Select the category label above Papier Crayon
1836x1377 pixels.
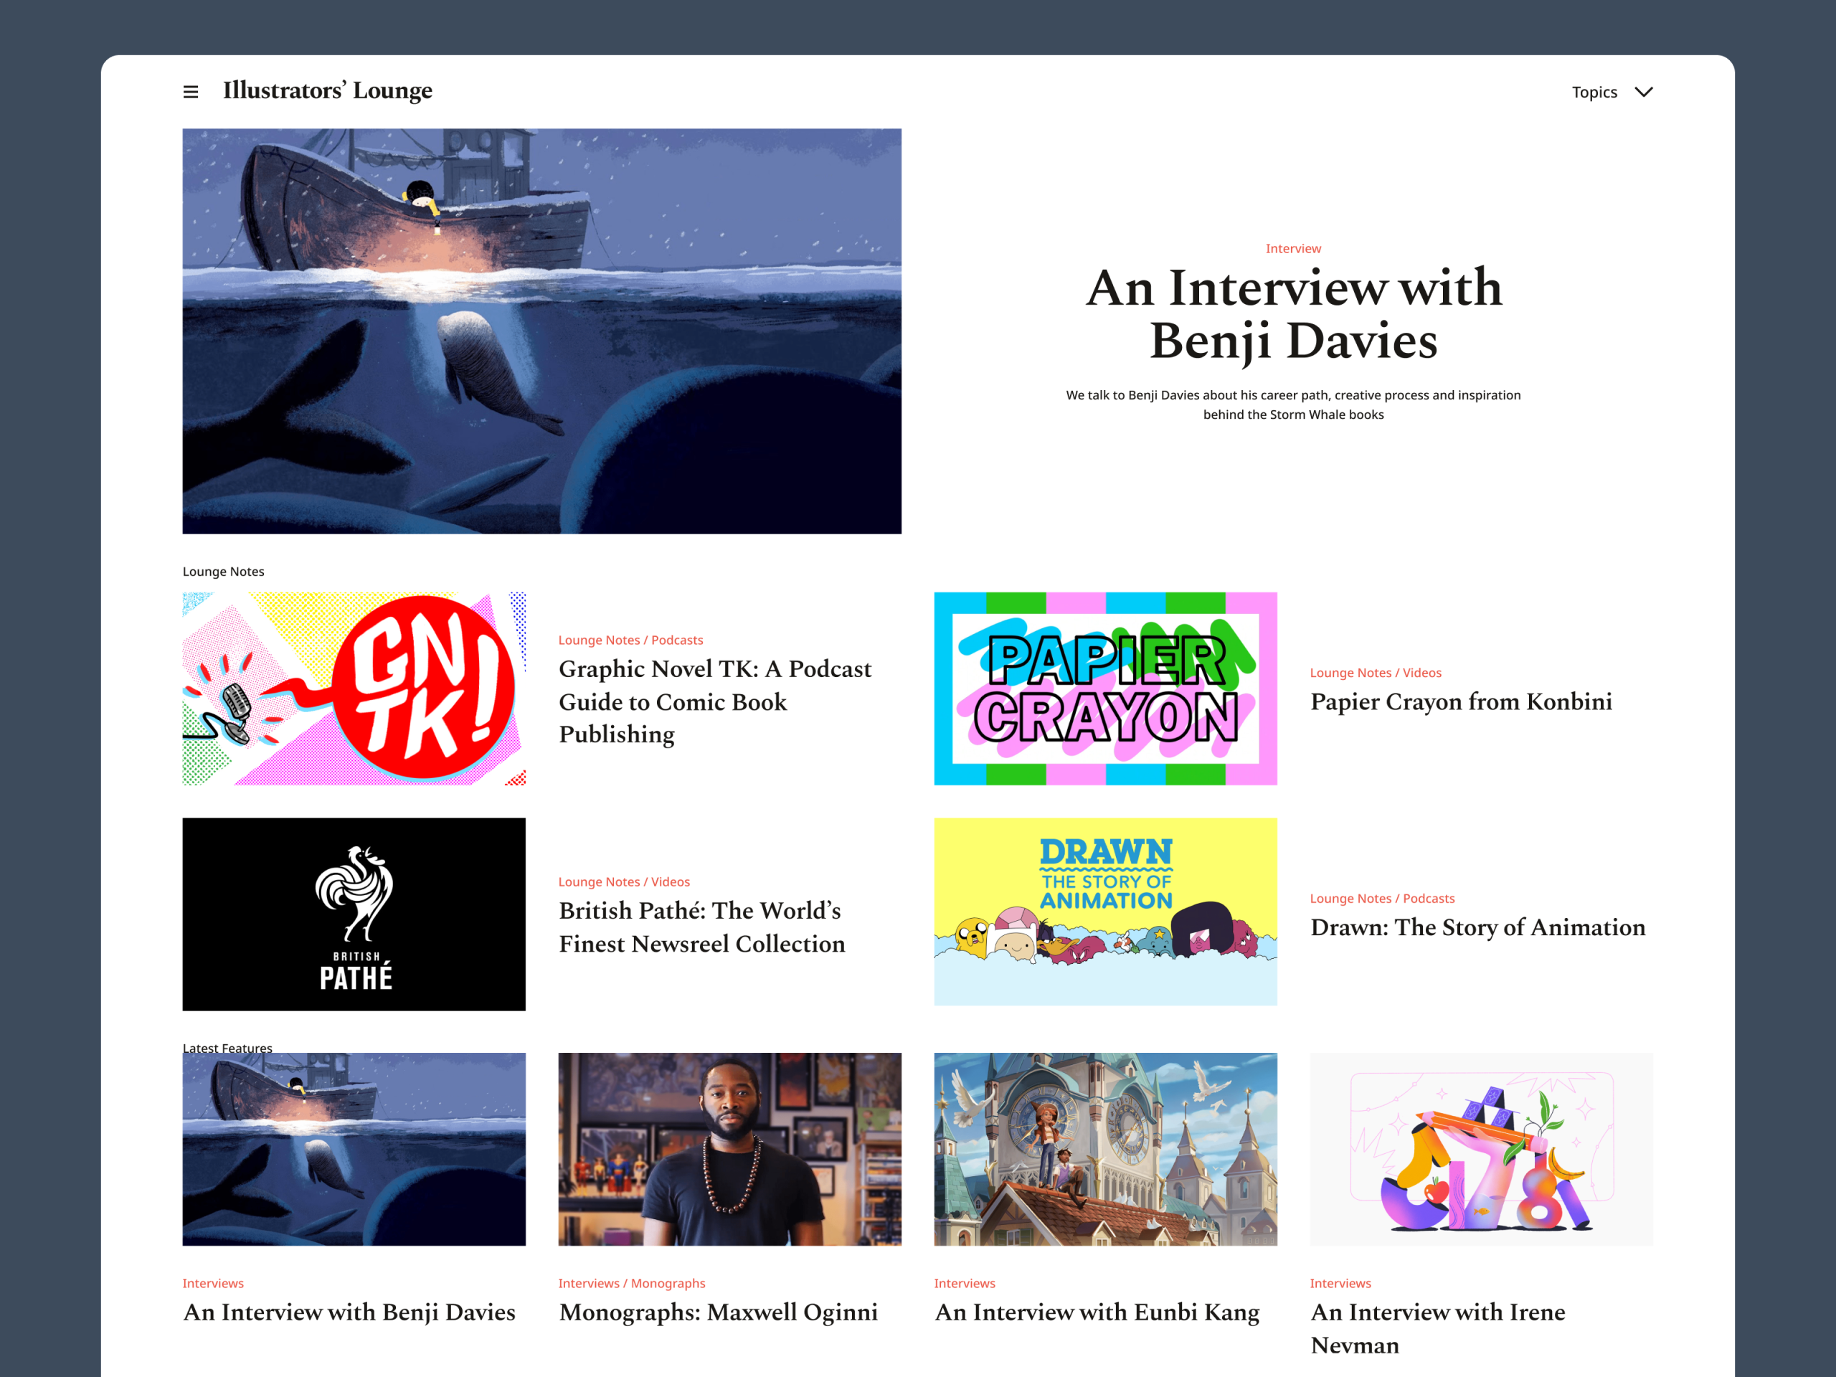(x=1376, y=672)
